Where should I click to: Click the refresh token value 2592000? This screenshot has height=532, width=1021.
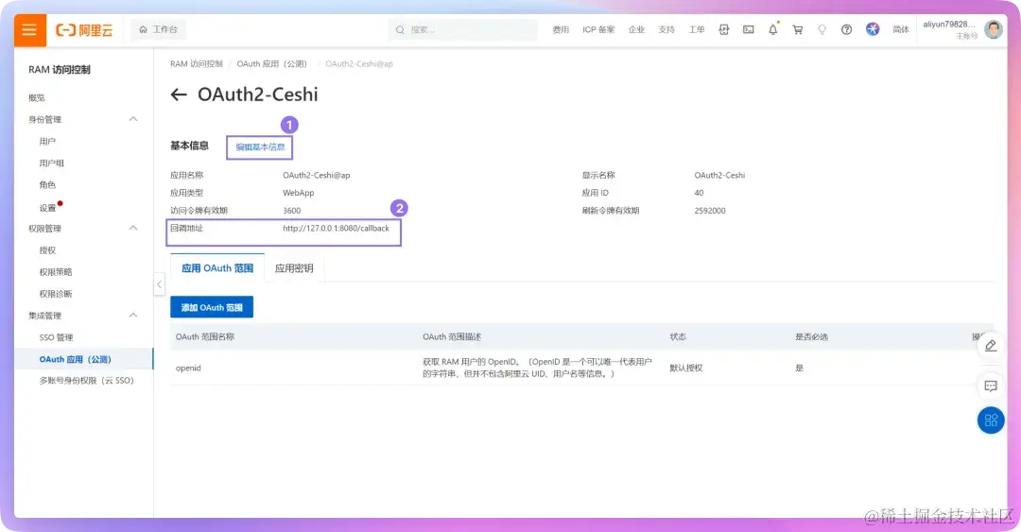pyautogui.click(x=710, y=211)
